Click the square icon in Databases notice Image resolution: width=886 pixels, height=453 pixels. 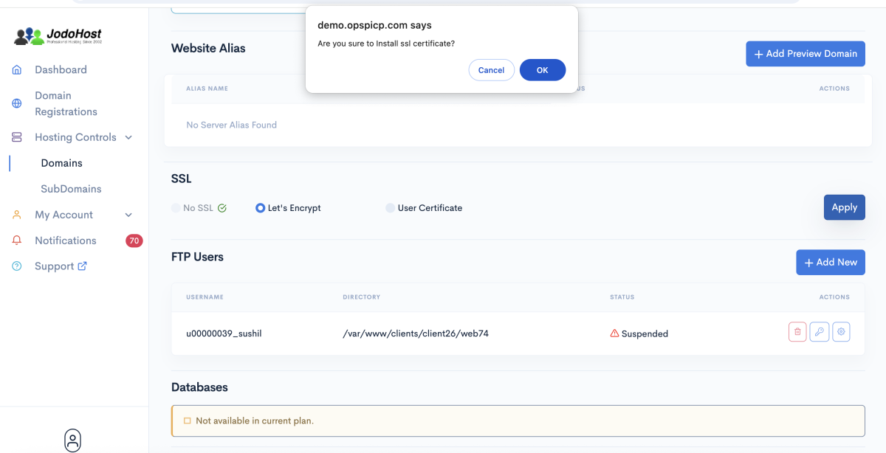(187, 421)
